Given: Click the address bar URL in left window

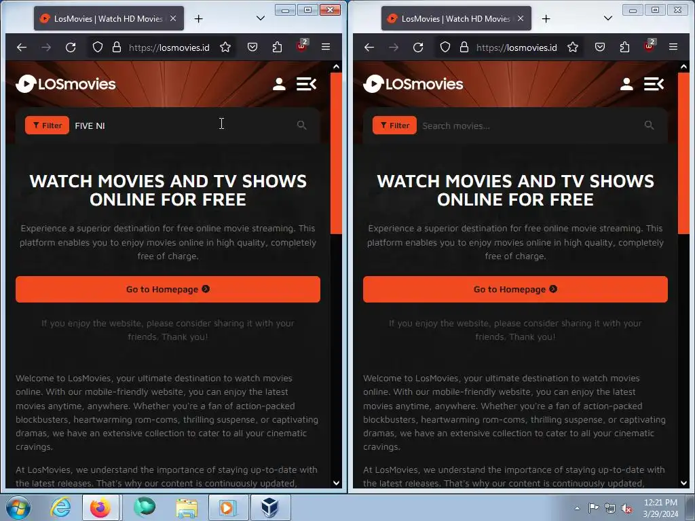Looking at the screenshot, I should pos(169,47).
